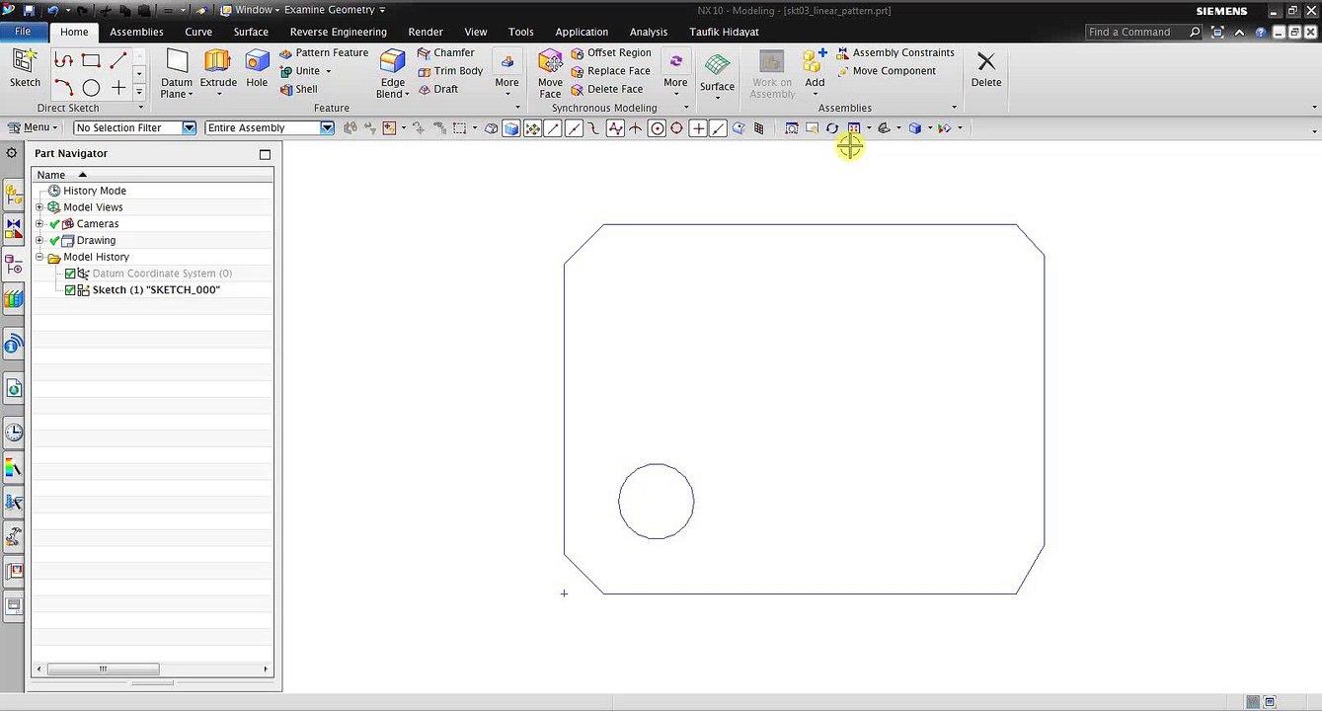Viewport: 1322px width, 711px height.
Task: Sort by the Name column header
Action: [x=153, y=175]
